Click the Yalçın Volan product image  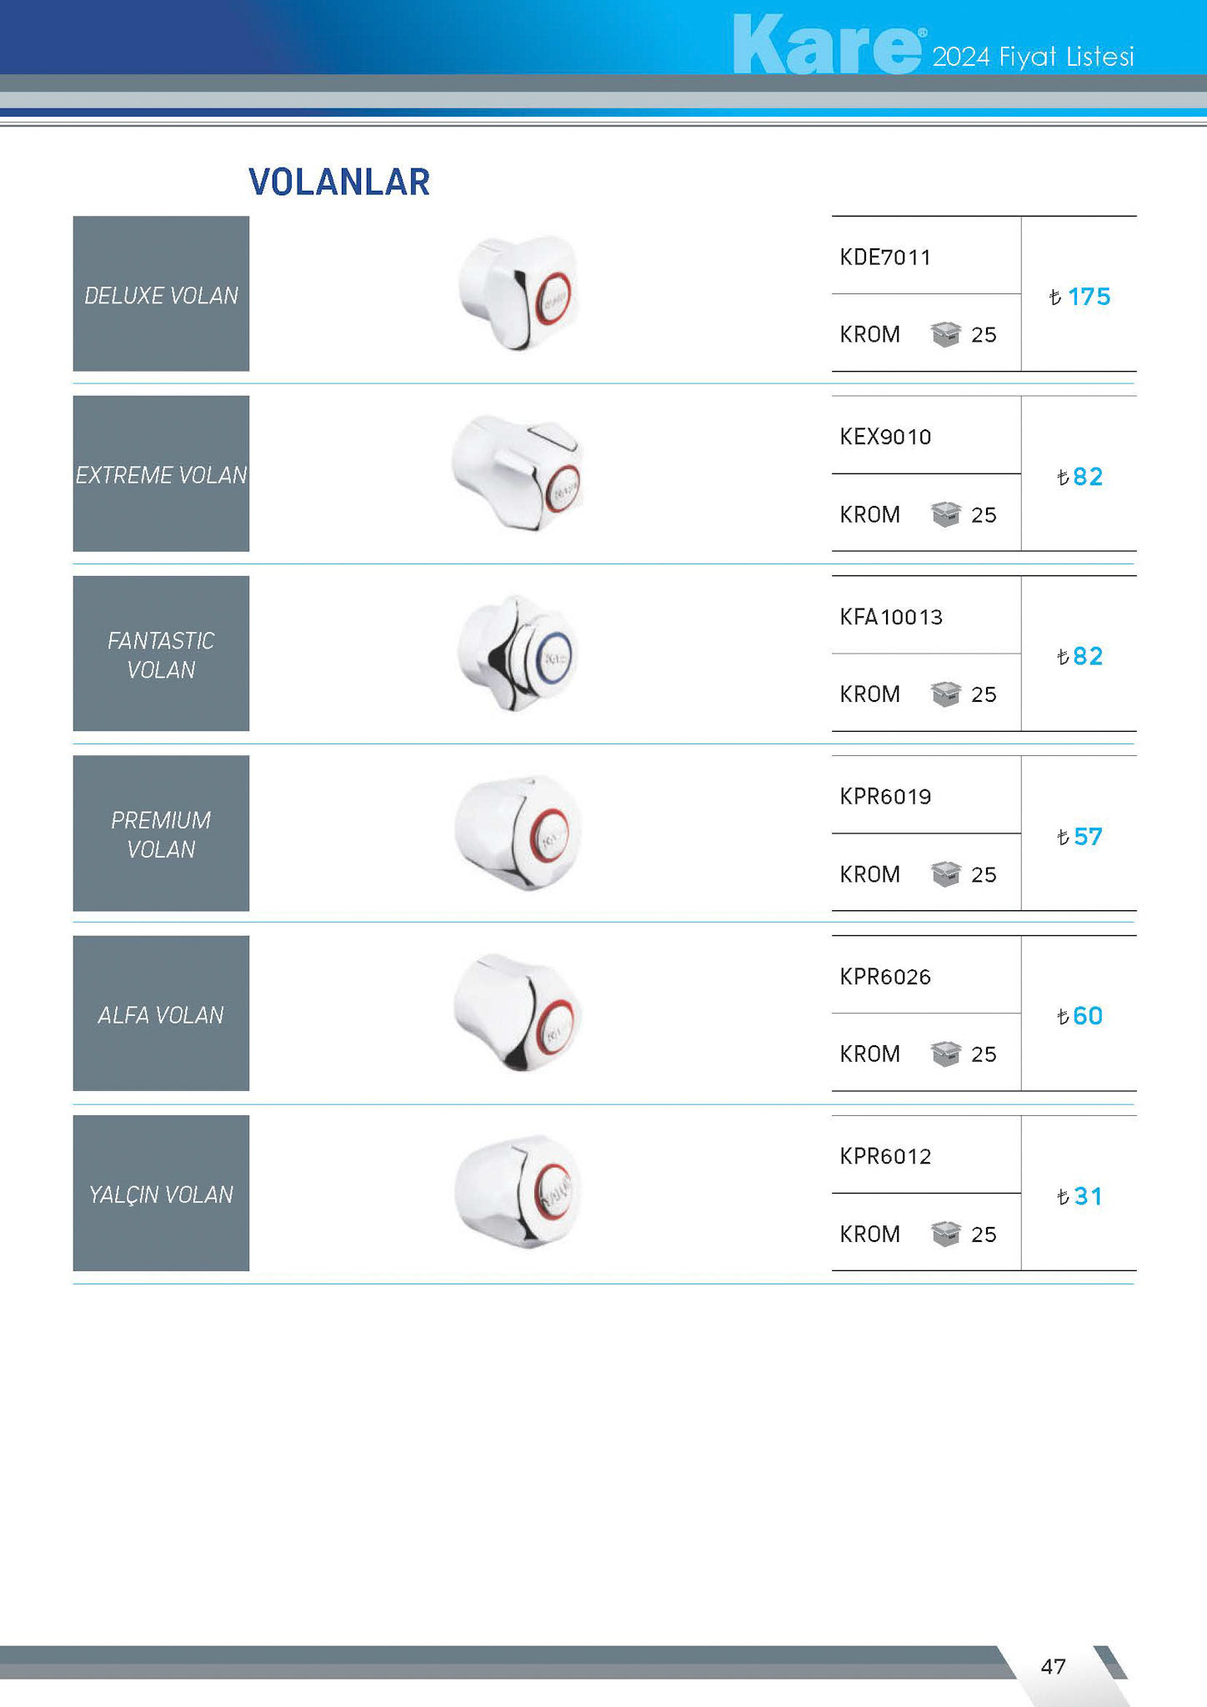tap(518, 1192)
